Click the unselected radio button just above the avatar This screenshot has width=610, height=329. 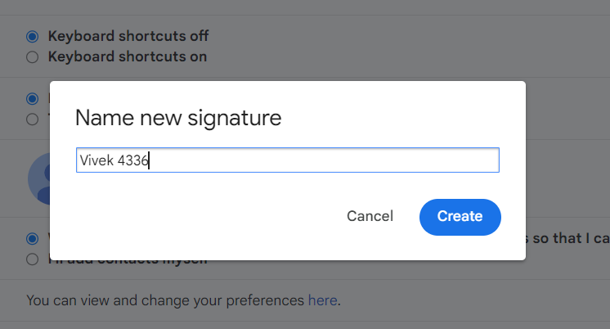pyautogui.click(x=32, y=119)
